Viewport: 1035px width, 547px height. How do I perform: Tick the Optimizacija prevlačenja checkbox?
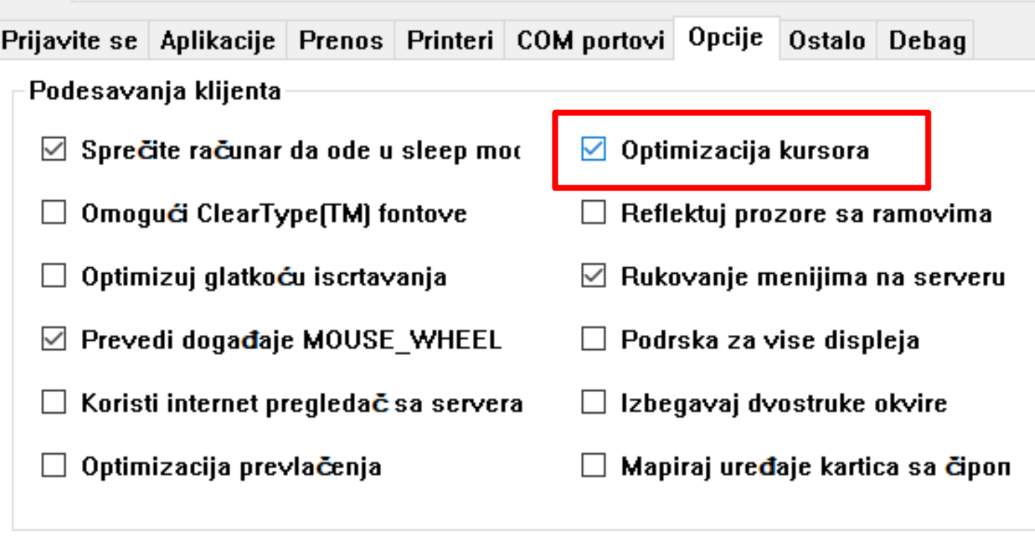coord(54,467)
